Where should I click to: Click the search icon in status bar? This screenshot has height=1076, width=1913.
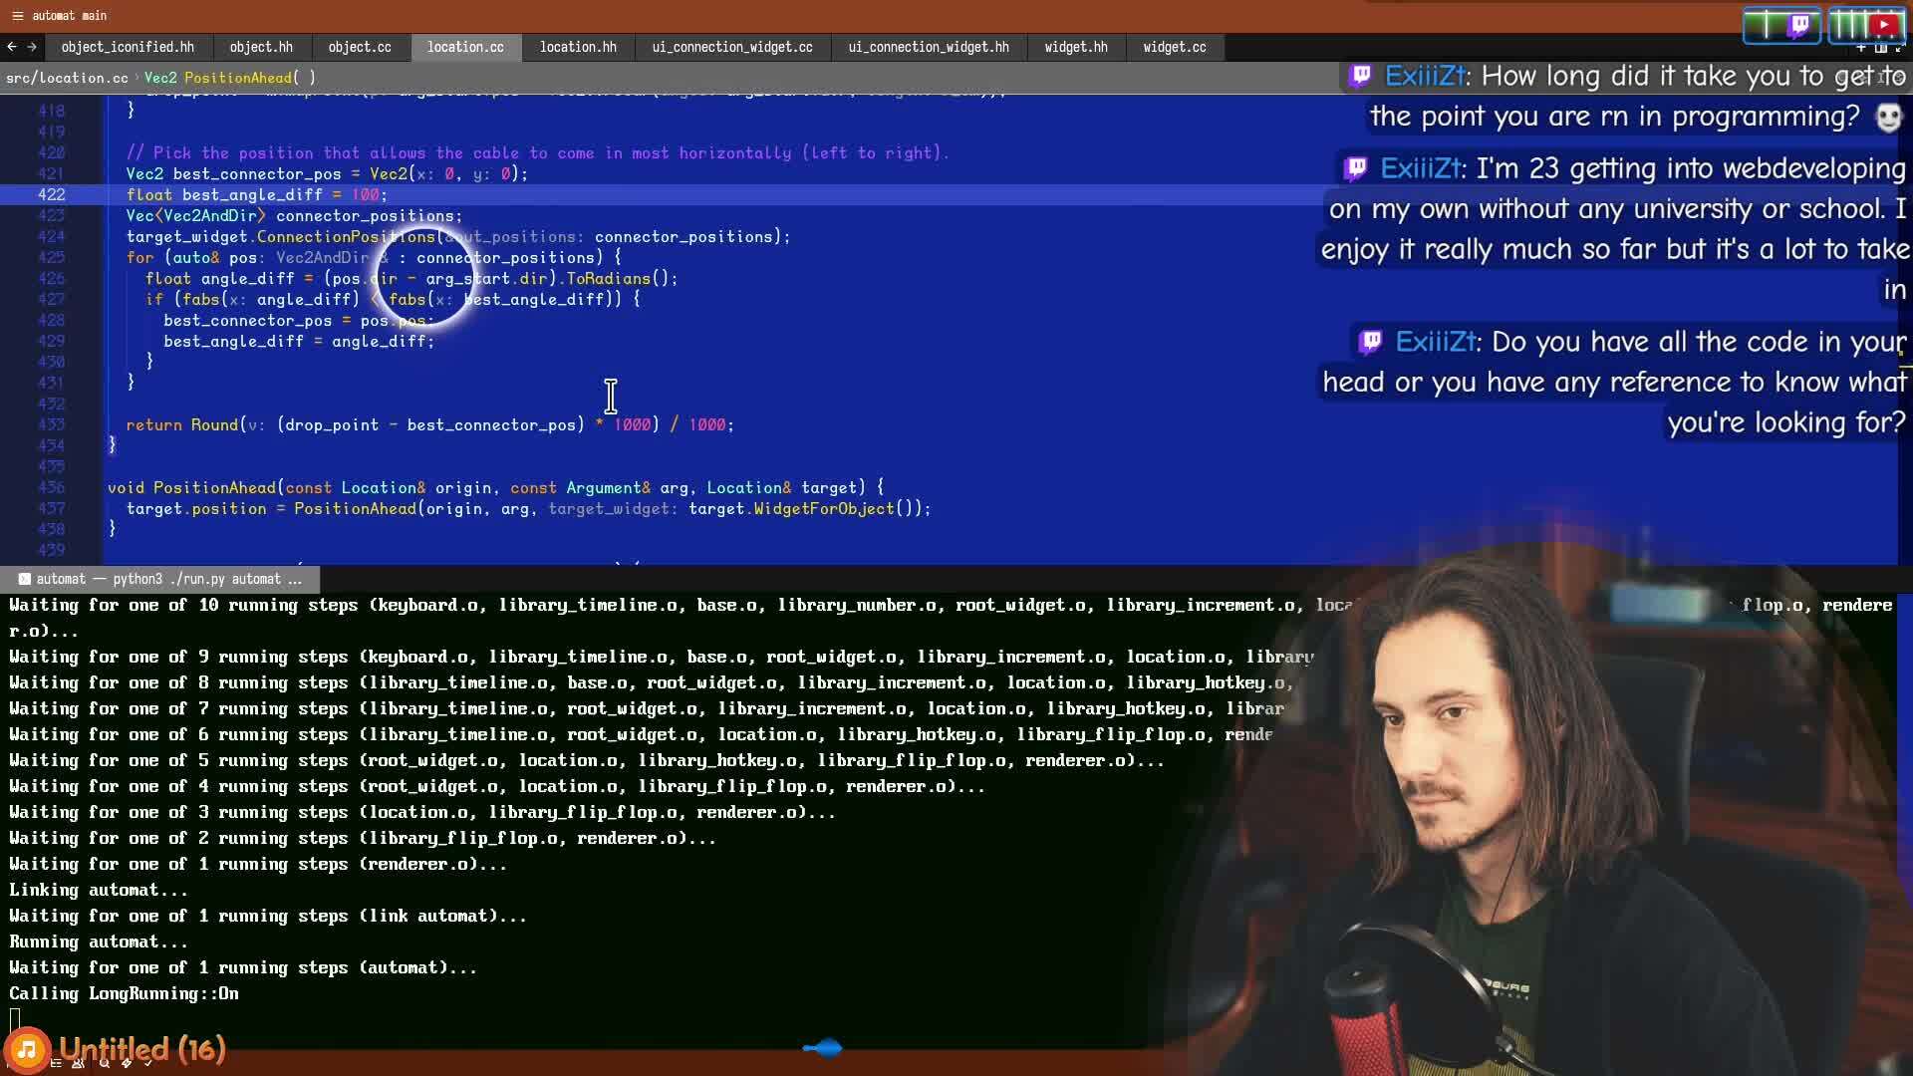click(104, 1063)
